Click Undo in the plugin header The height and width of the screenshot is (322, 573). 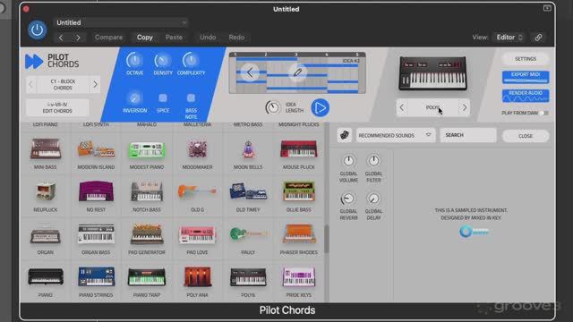(x=208, y=38)
